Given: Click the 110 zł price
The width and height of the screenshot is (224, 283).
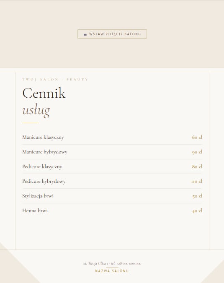Looking at the screenshot, I should pyautogui.click(x=197, y=181).
